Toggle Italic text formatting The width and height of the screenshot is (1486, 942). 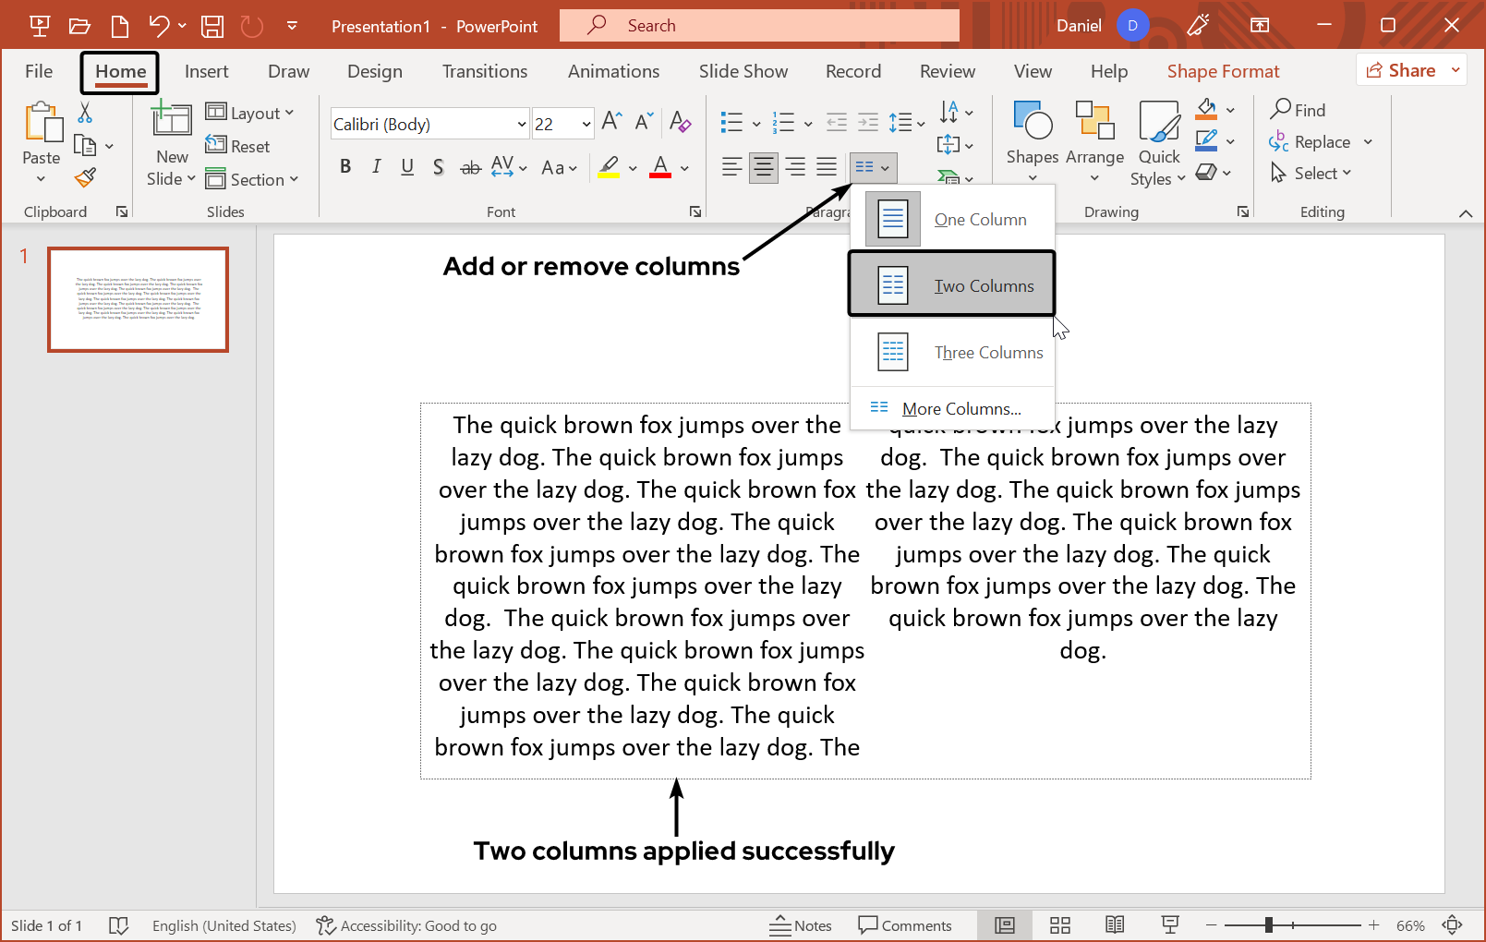click(376, 167)
